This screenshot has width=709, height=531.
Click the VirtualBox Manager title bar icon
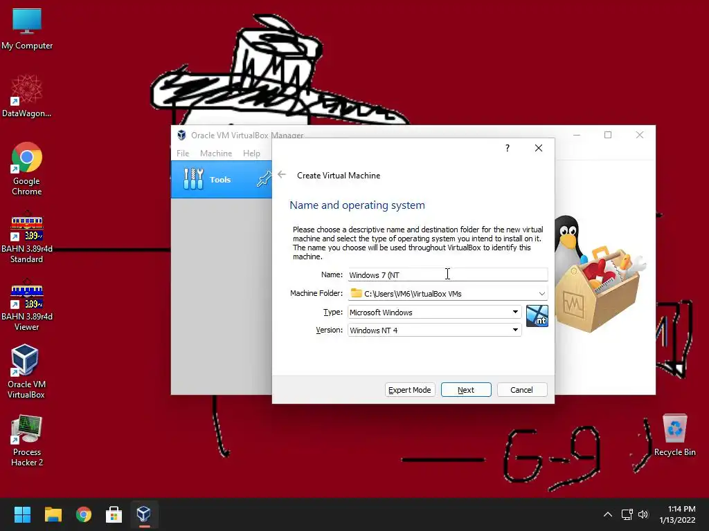tap(182, 135)
